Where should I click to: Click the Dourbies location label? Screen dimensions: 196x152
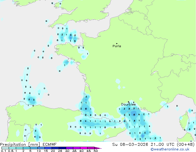coord(128,104)
